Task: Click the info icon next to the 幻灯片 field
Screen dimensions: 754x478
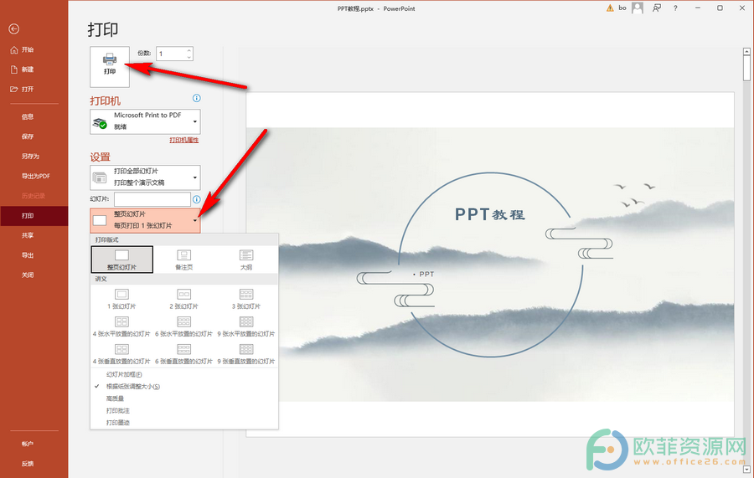Action: coord(197,199)
